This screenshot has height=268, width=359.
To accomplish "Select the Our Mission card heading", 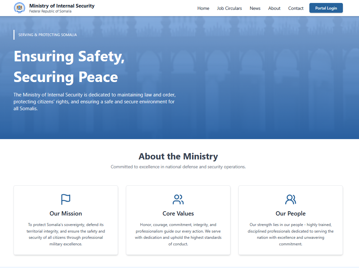I will 66,214.
